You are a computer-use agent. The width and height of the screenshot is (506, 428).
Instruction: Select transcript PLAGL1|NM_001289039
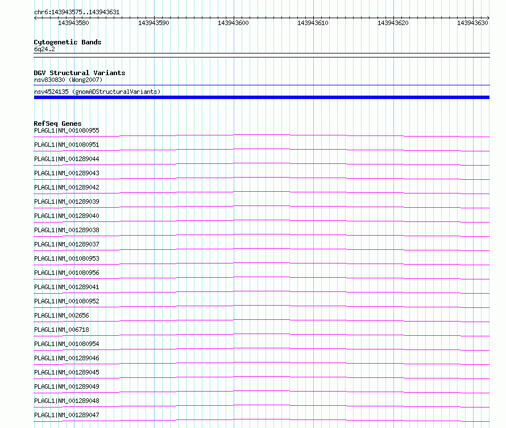[67, 201]
